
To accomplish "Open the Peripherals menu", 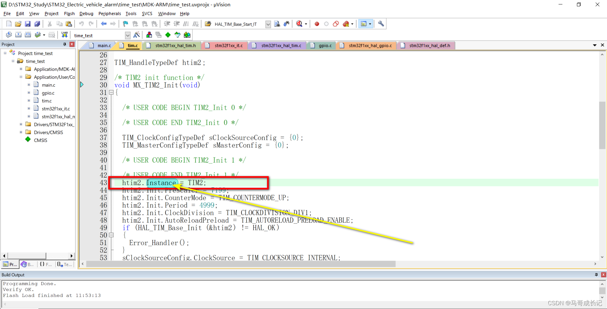I will point(110,14).
